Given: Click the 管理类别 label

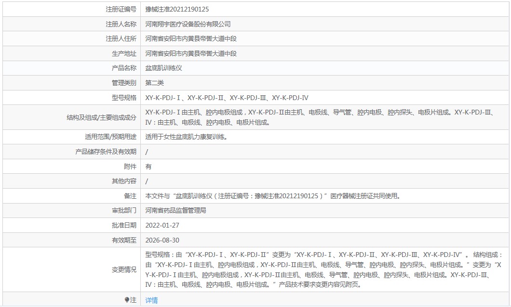Looking at the screenshot, I should 124,83.
